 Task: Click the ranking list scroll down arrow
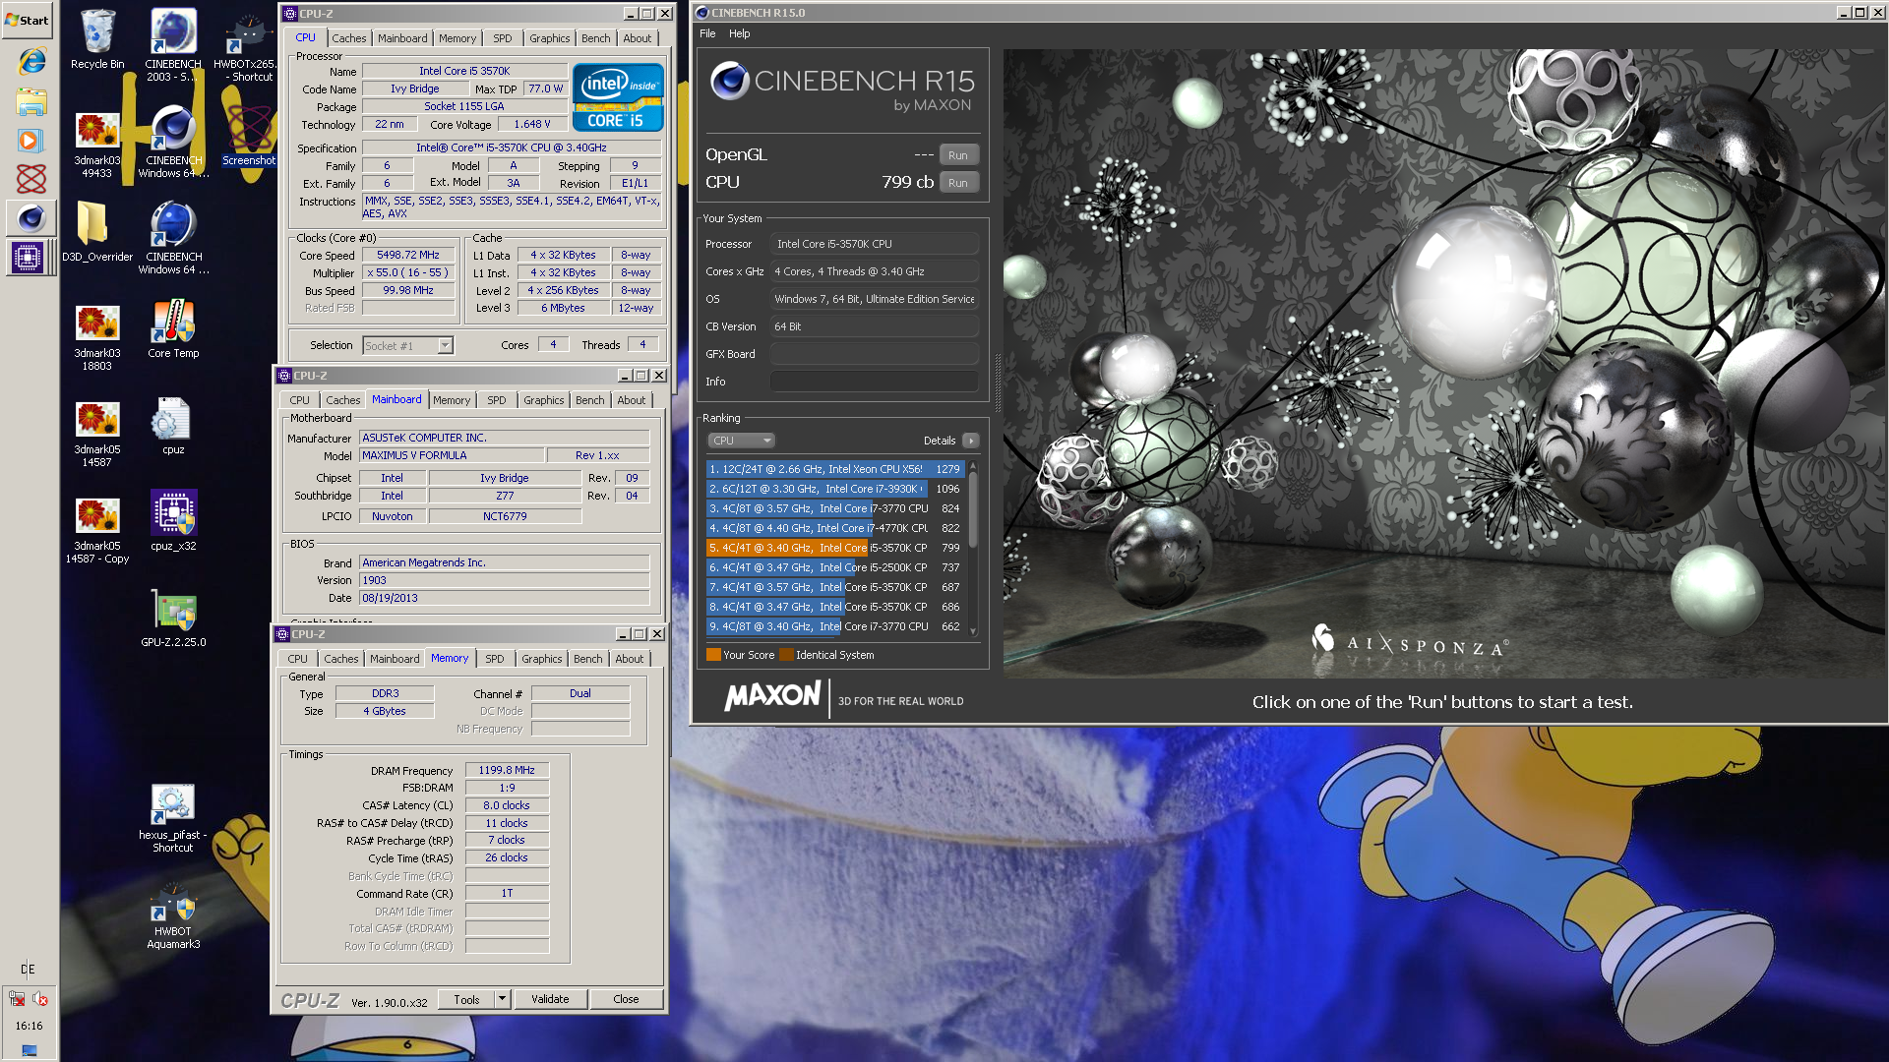973,631
